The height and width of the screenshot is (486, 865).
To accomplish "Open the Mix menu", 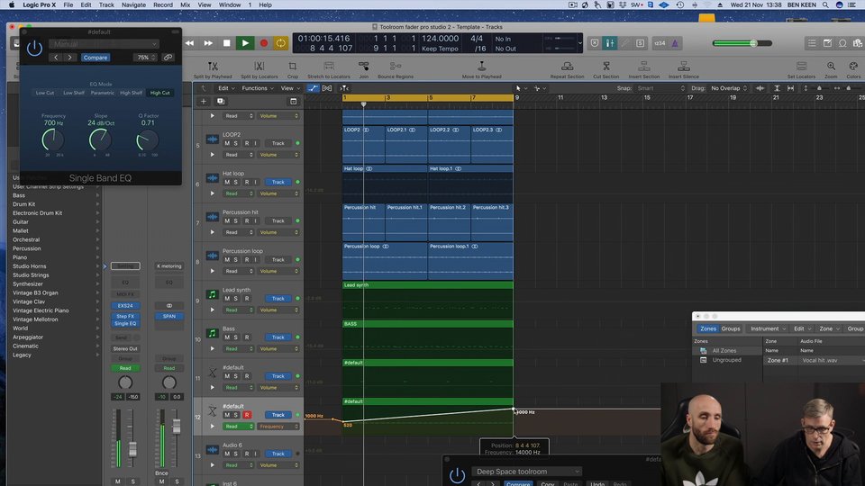I will pos(186,5).
